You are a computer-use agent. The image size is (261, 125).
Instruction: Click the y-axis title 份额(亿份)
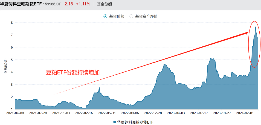point(5,66)
